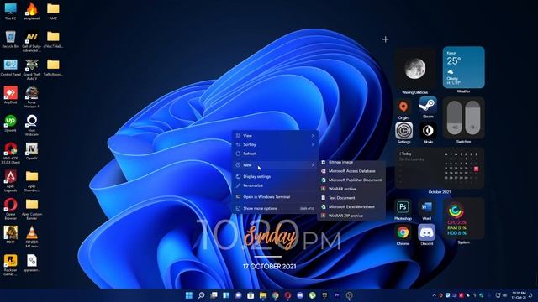Open the Recycle Bin desktop icon

tap(10, 39)
